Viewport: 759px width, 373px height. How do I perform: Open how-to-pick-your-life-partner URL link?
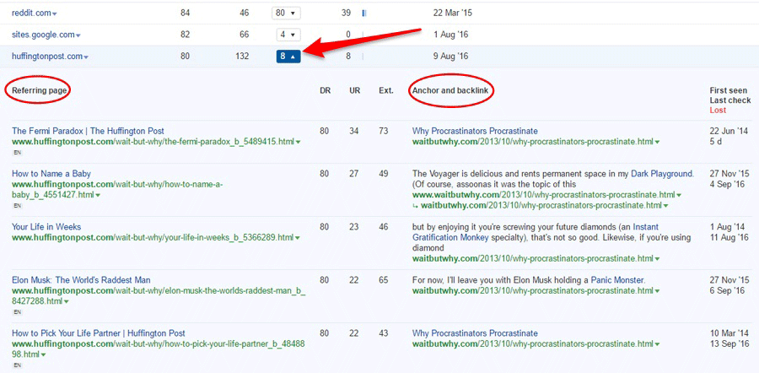[159, 349]
